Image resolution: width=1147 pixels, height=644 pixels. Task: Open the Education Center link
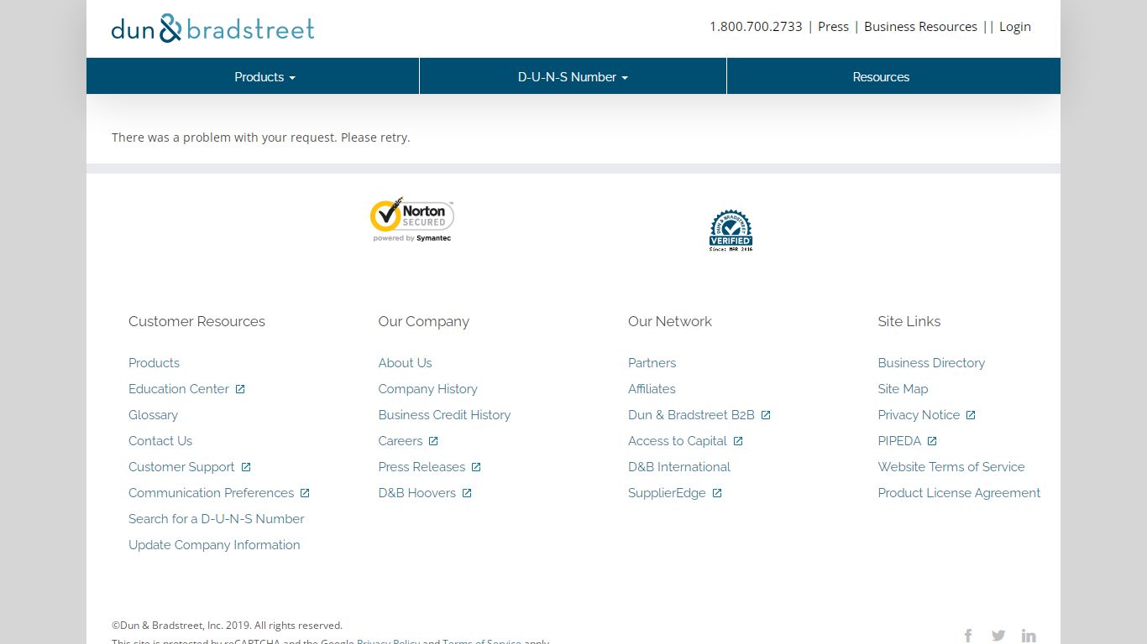[179, 389]
